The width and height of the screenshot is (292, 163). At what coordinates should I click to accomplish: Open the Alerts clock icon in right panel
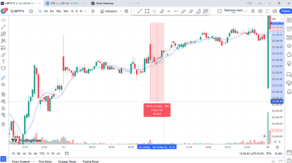tap(289, 29)
